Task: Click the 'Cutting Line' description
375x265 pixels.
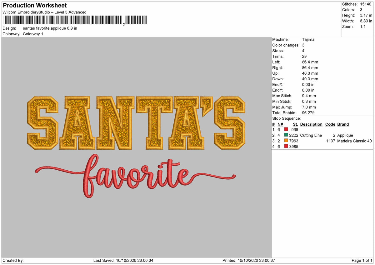Action: 311,135
